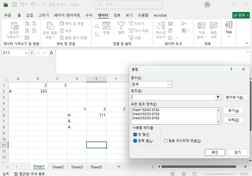This screenshot has height=176, width=252.
Task: Click the collapse-dialog arrow in the reference field
Action: [x=218, y=97]
